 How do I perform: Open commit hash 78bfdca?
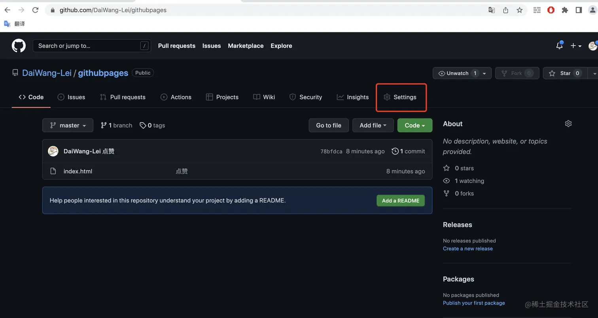coord(331,151)
